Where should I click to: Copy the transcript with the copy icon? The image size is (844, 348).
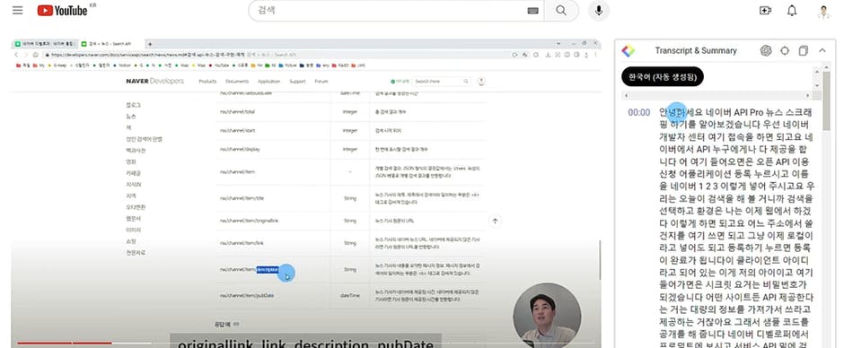tap(803, 50)
